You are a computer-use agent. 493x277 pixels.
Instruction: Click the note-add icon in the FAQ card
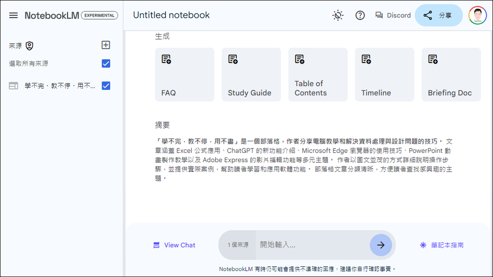click(x=166, y=59)
